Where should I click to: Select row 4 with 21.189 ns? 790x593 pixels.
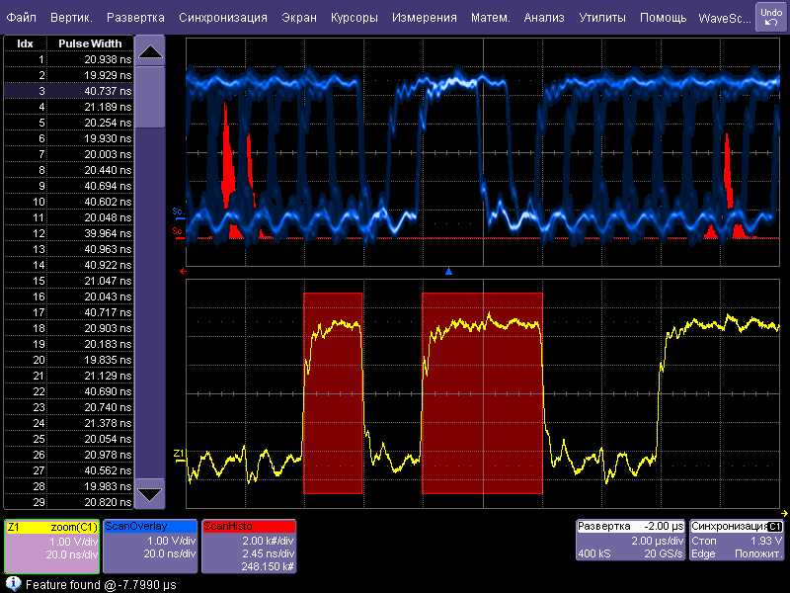[68, 107]
